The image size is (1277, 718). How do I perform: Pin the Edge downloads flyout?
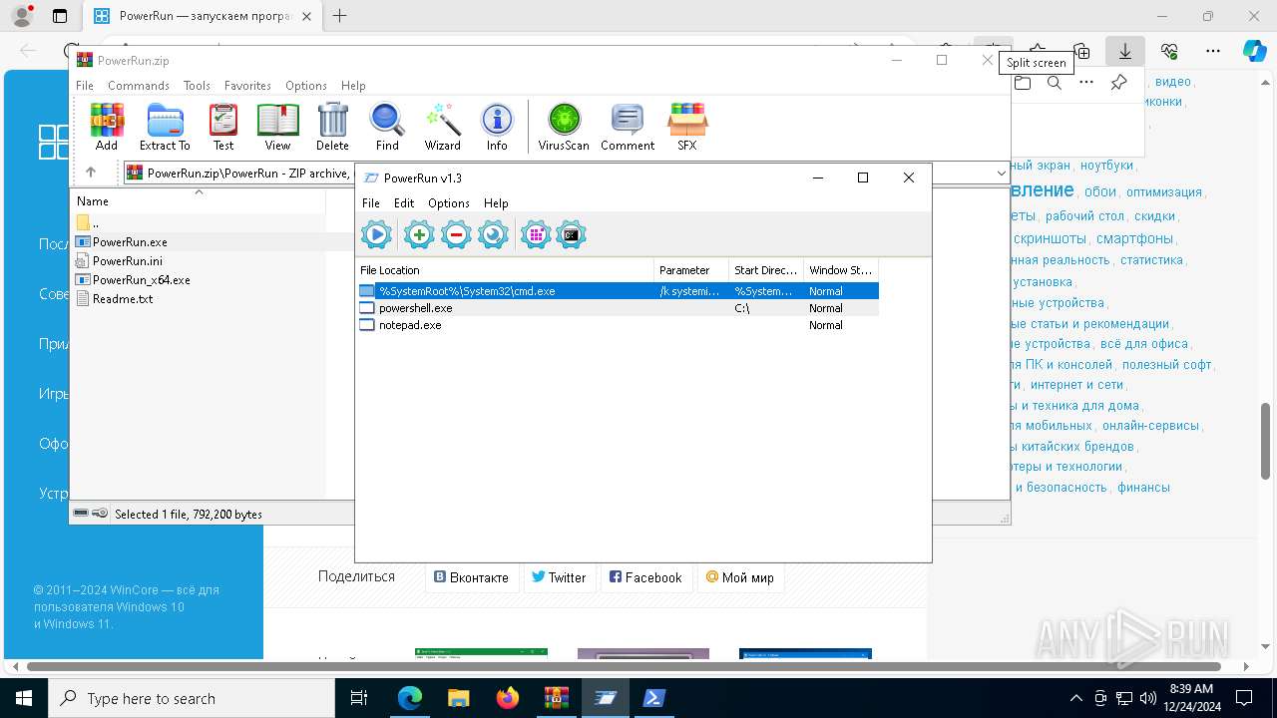(1119, 83)
